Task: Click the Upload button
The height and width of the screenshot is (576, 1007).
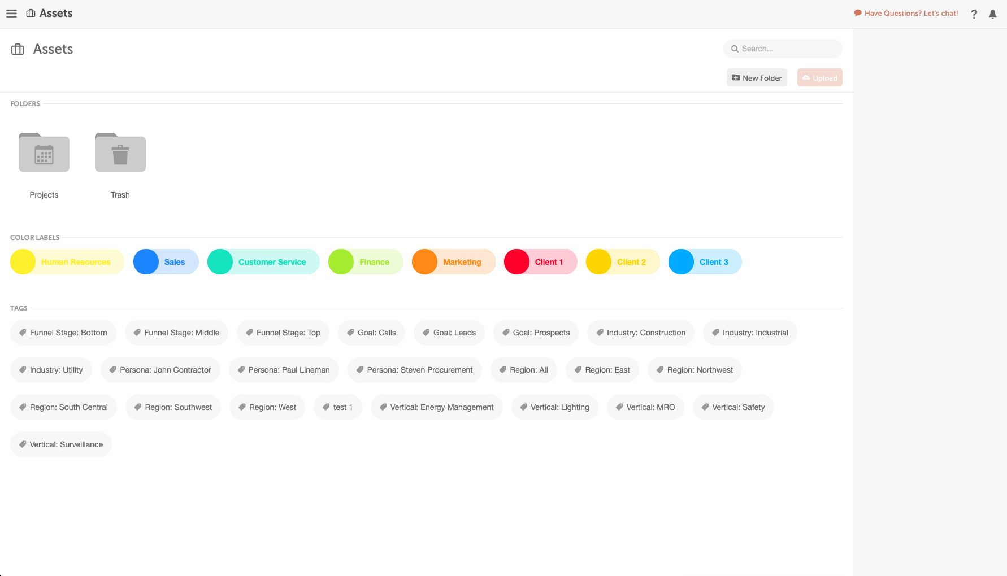Action: [x=819, y=77]
